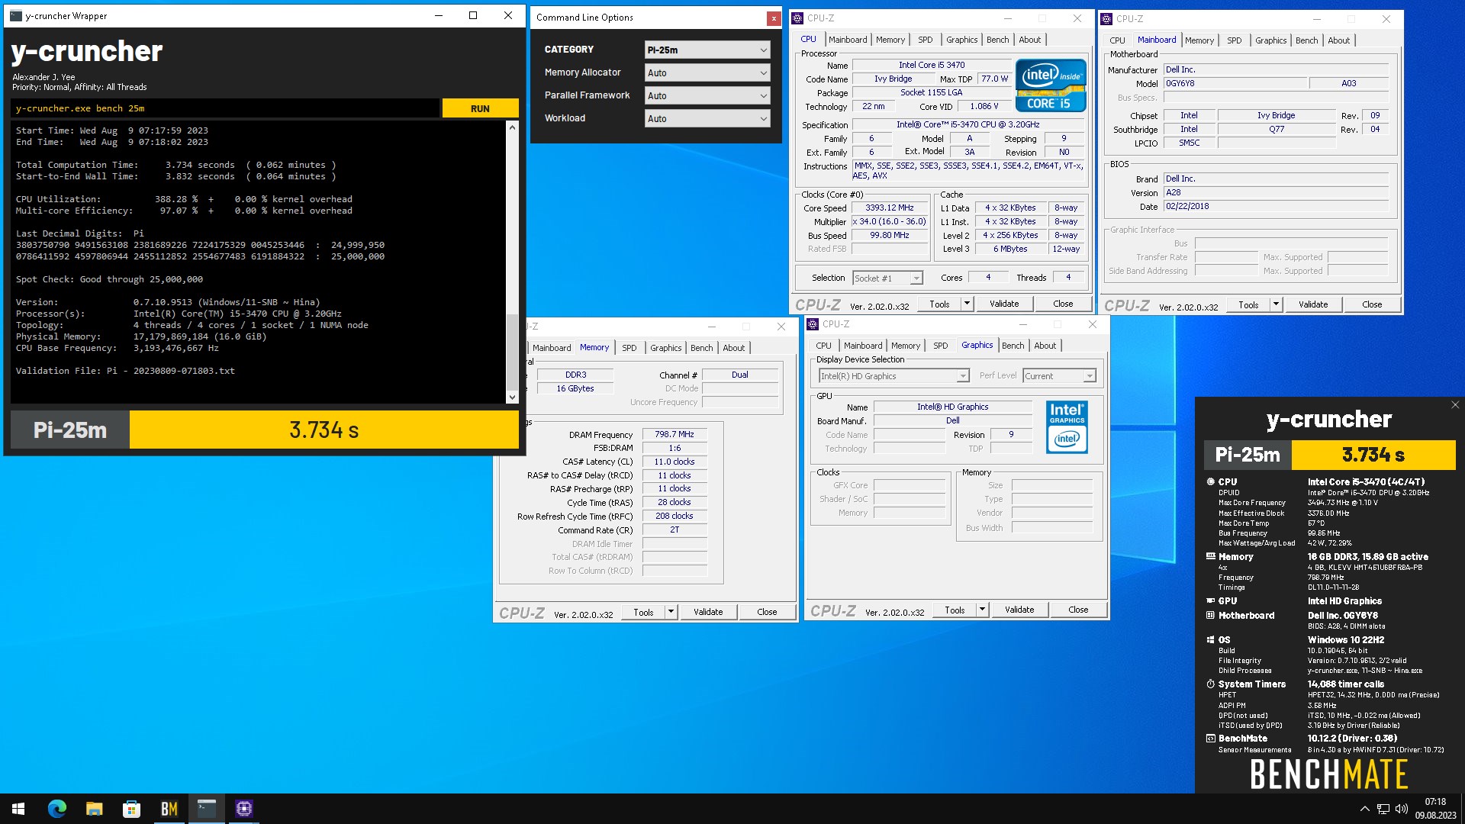Click Tools in CPU-Z Graphics window
The image size is (1465, 824).
tap(955, 610)
